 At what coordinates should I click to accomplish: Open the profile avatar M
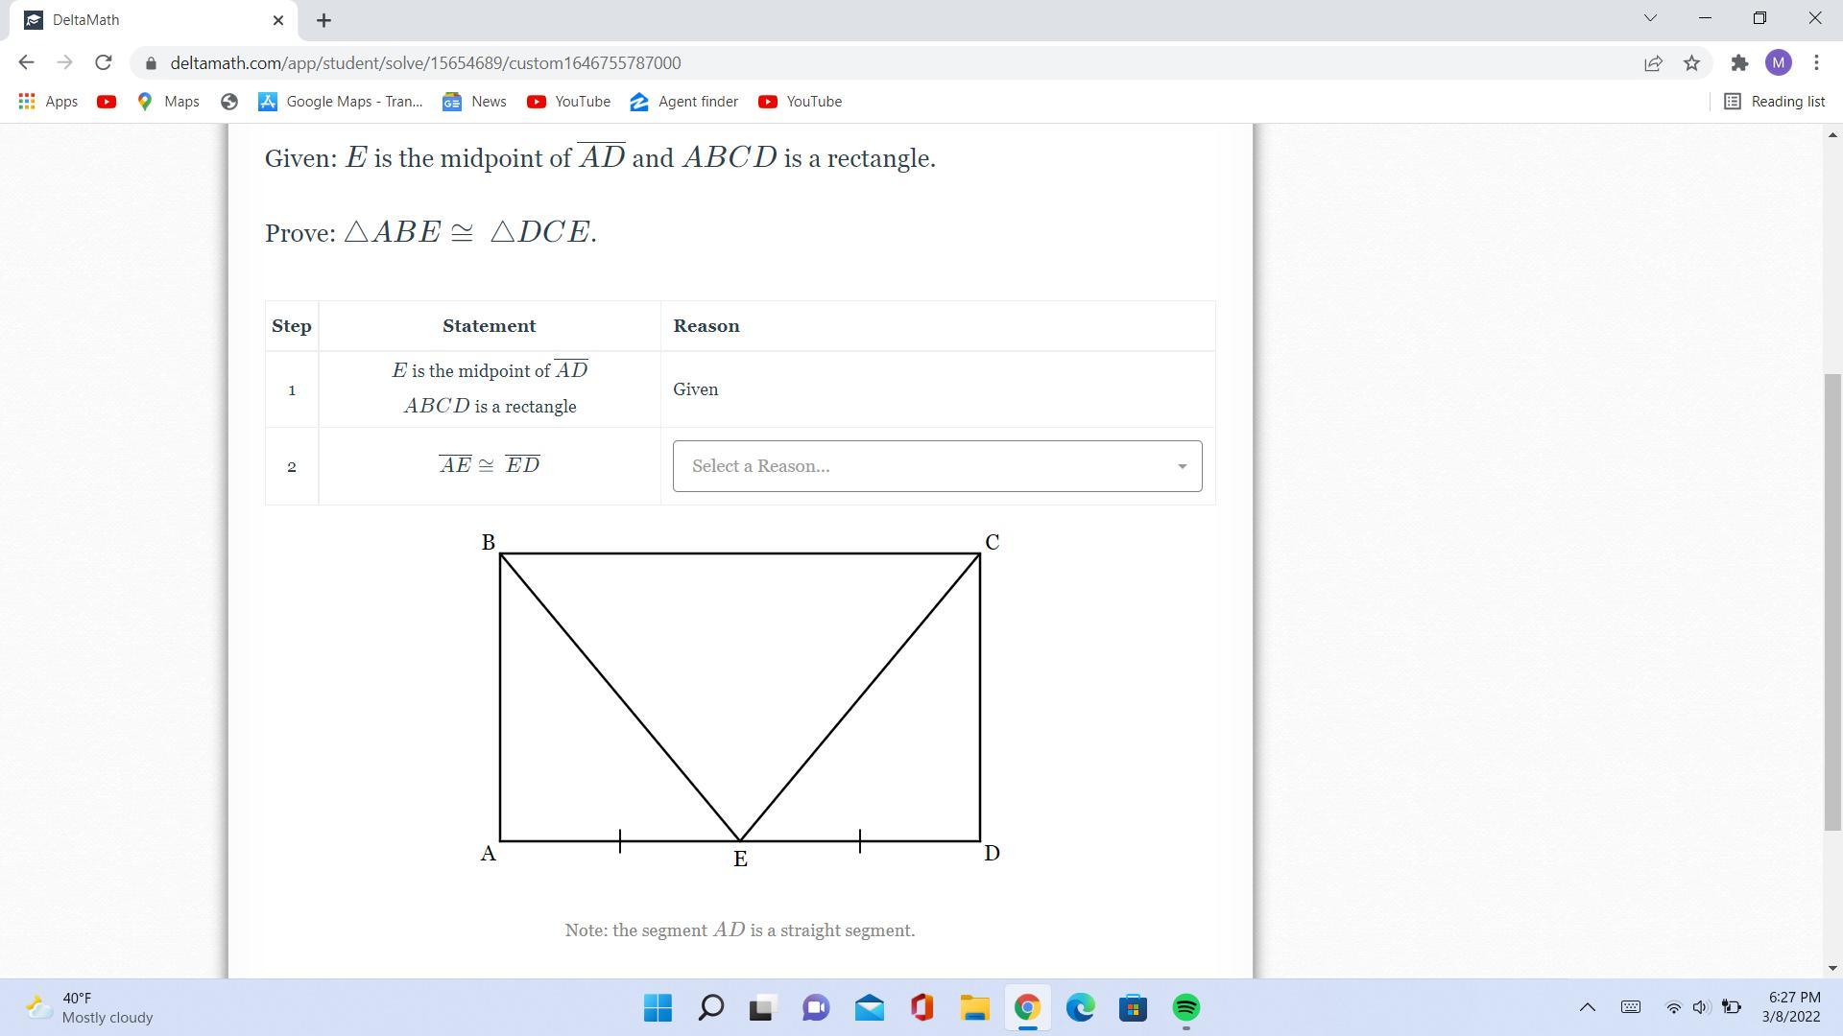point(1778,63)
